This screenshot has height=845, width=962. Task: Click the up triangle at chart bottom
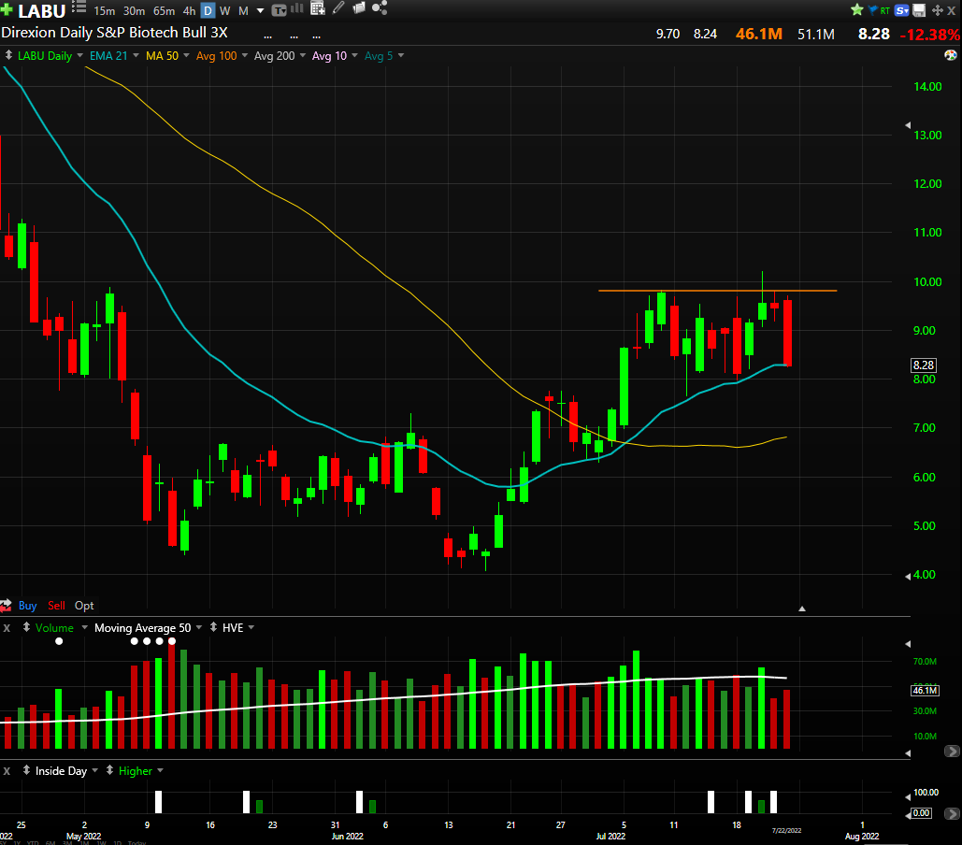[802, 609]
